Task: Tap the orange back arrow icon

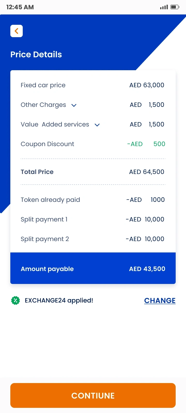Action: coord(17,31)
